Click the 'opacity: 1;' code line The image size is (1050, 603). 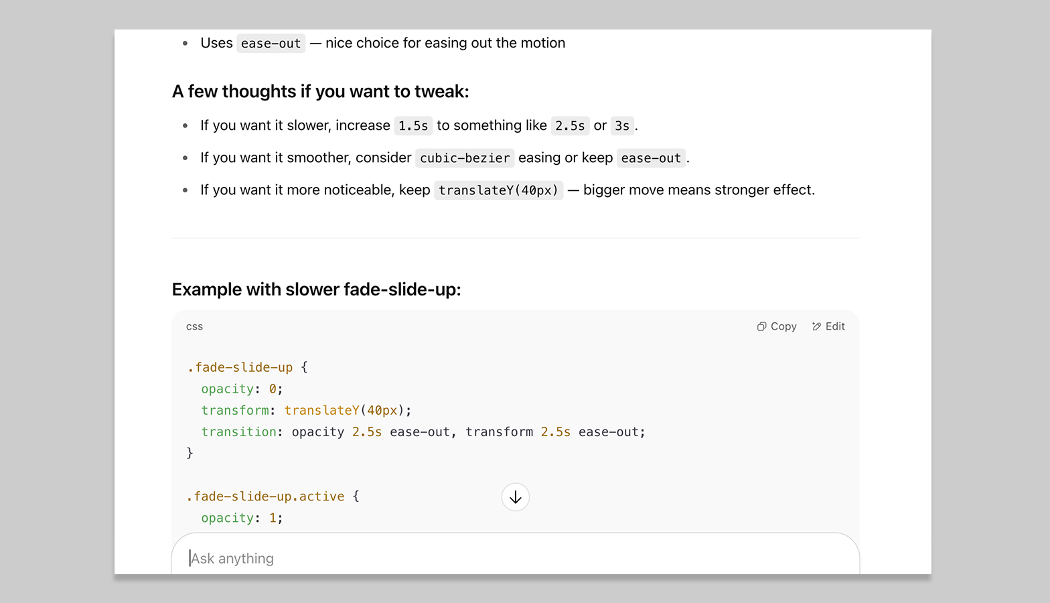[x=242, y=518]
